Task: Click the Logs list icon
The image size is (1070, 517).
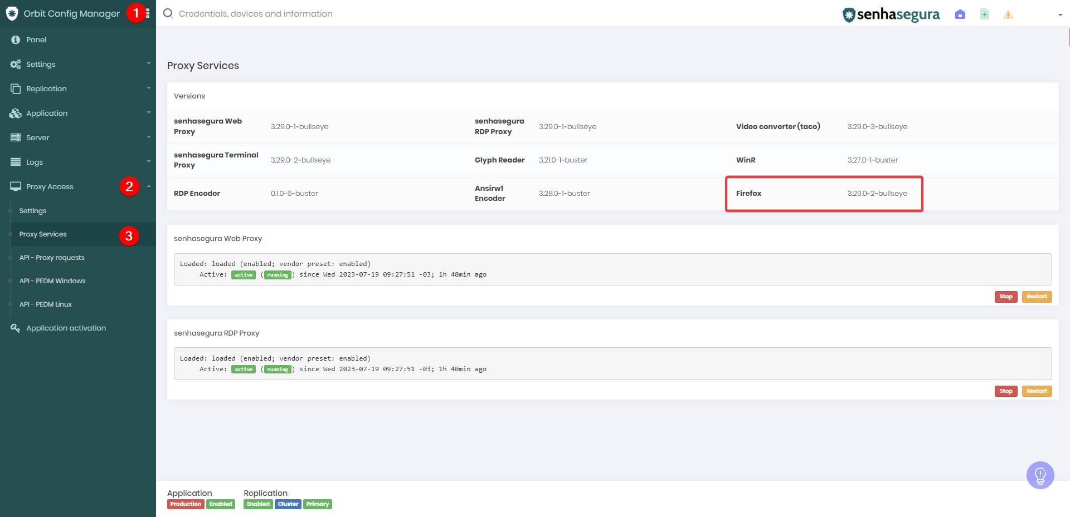Action: coord(16,162)
